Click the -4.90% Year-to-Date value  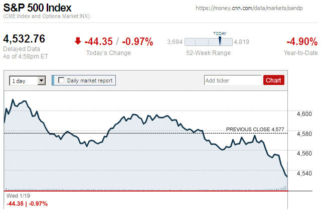300,41
